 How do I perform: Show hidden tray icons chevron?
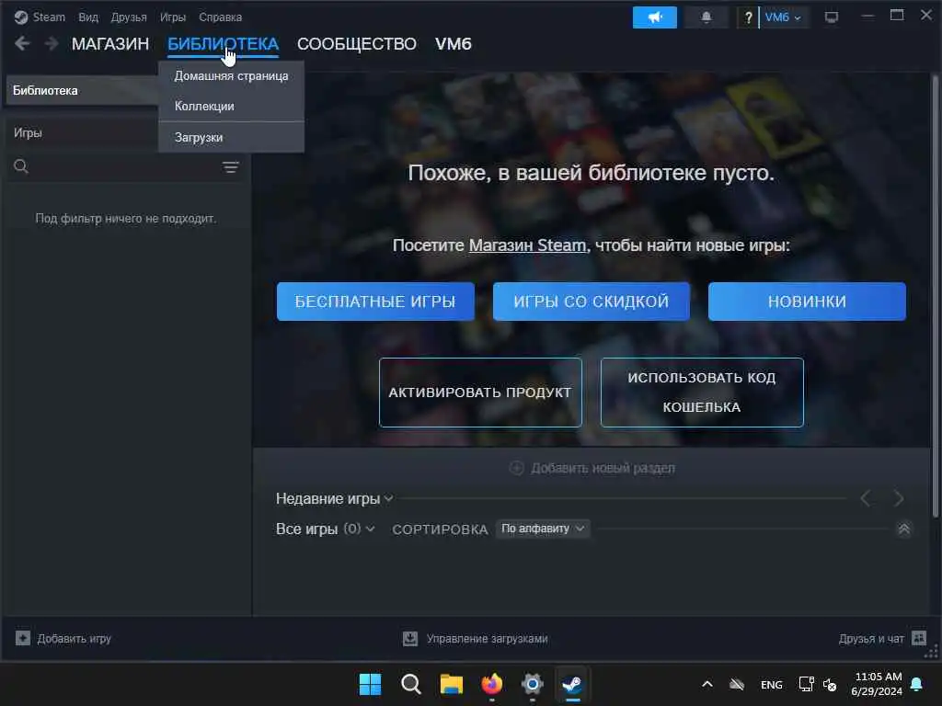[x=707, y=684]
